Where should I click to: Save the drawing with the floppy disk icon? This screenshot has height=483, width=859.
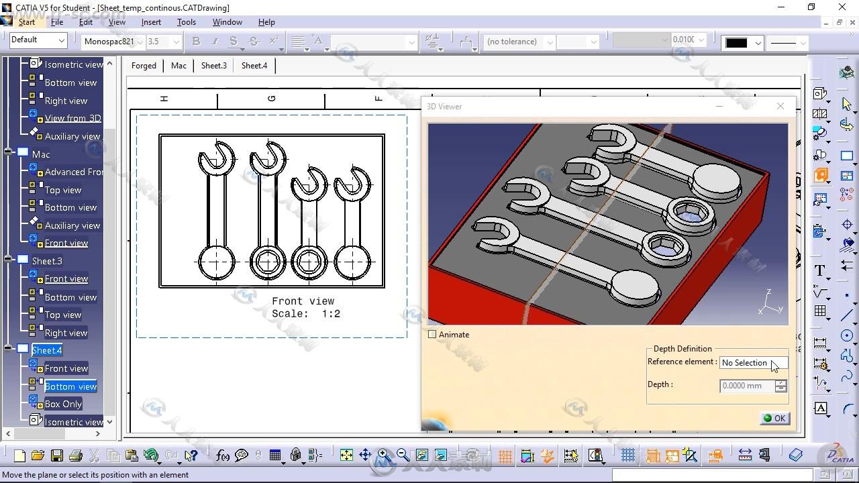(57, 456)
